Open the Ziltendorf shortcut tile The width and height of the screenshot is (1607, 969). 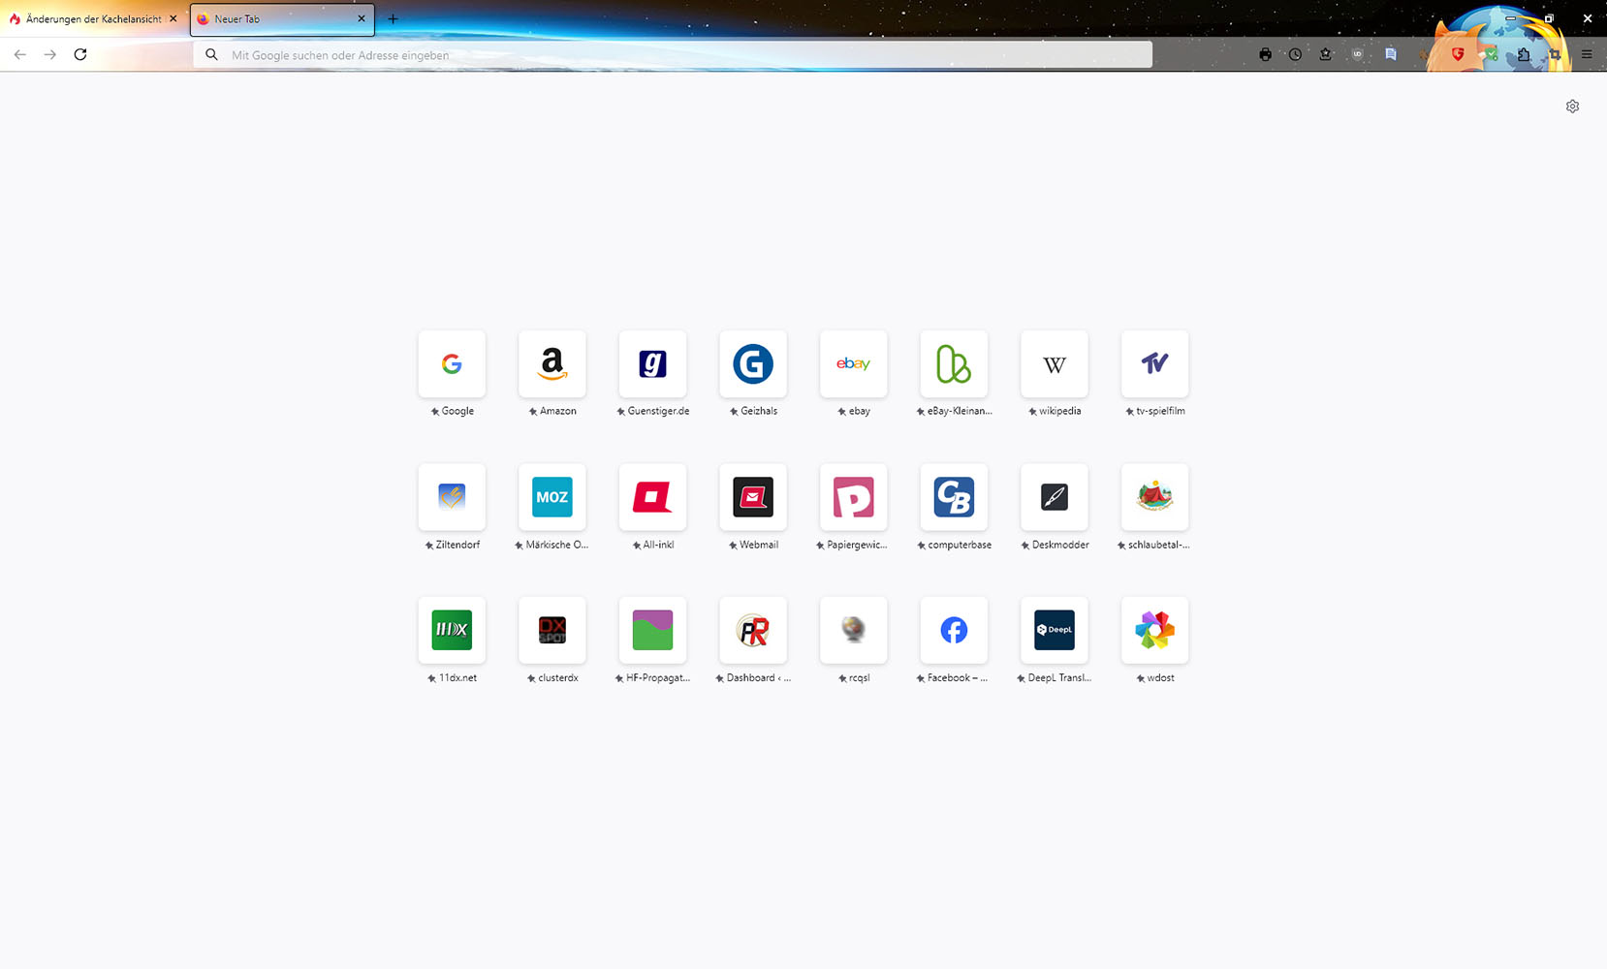coord(452,497)
